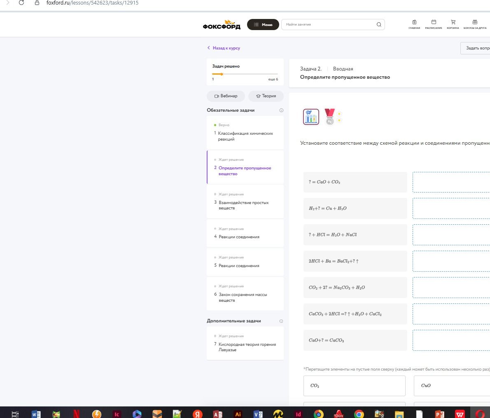Select task 3 Взаимодействие простых веществ
Viewport: 490px width, 418px height.
(245, 201)
